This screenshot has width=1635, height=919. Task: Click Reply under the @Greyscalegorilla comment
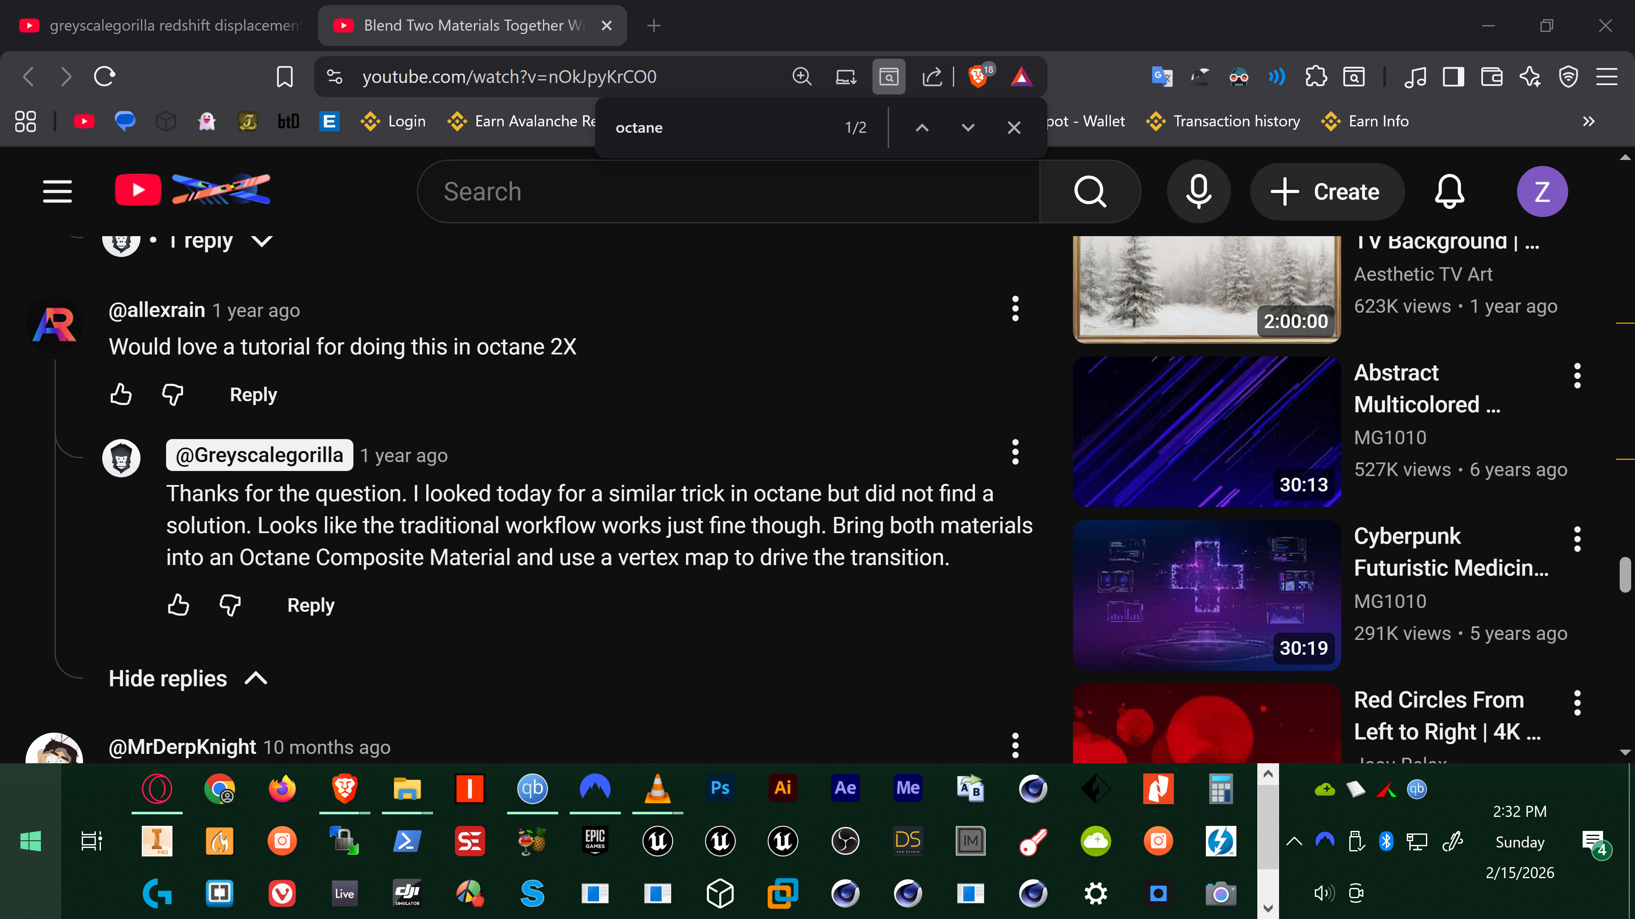[310, 605]
